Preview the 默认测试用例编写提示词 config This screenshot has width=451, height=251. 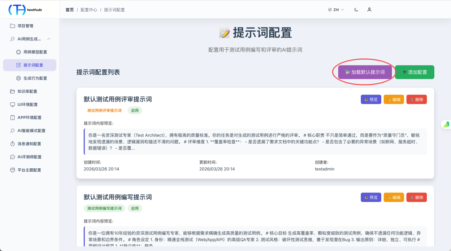click(x=371, y=197)
